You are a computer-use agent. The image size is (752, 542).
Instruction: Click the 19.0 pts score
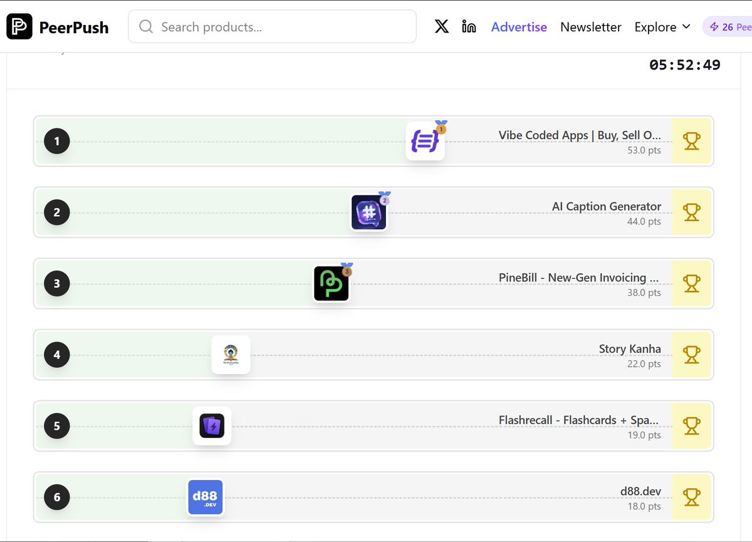pyautogui.click(x=644, y=435)
